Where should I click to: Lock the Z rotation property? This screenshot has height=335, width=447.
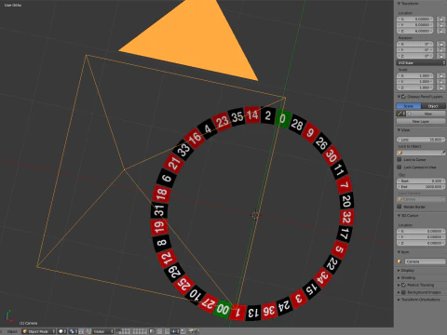pos(440,56)
